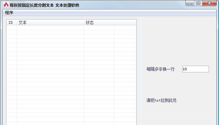Open the 程序 menu
Viewport: 219px width, 125px height.
pyautogui.click(x=9, y=13)
